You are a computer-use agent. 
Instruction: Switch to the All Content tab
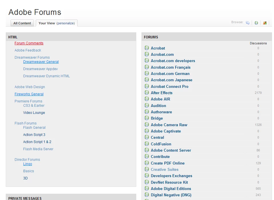pyautogui.click(x=22, y=23)
